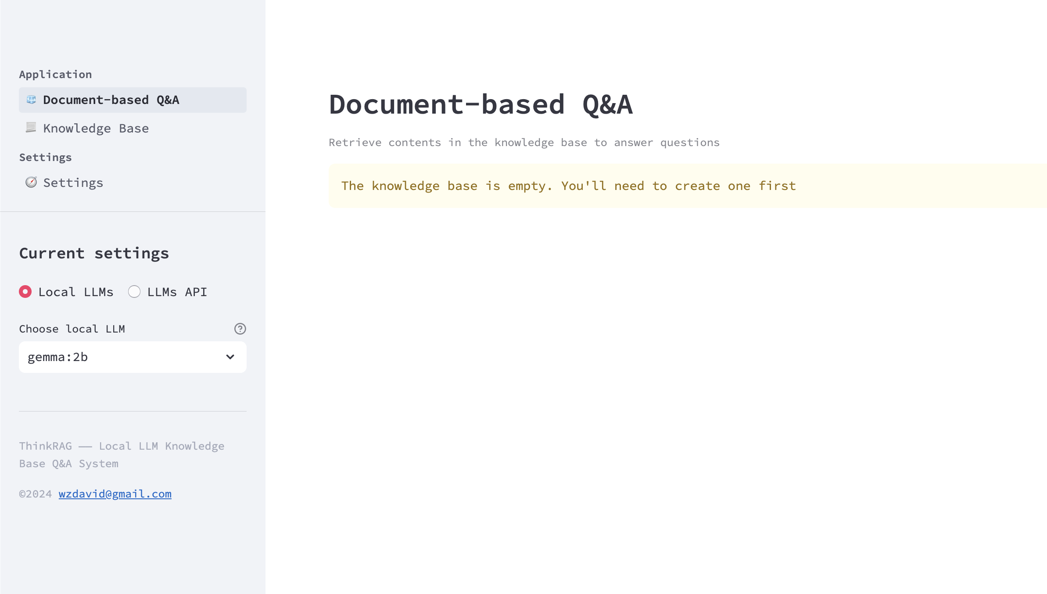This screenshot has width=1047, height=594.
Task: Click the Settings compass icon
Action: tap(31, 182)
